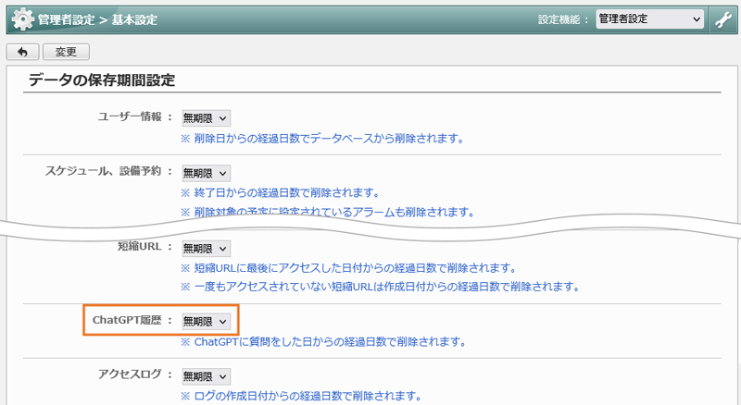Click the wrench icon at top right

click(724, 19)
